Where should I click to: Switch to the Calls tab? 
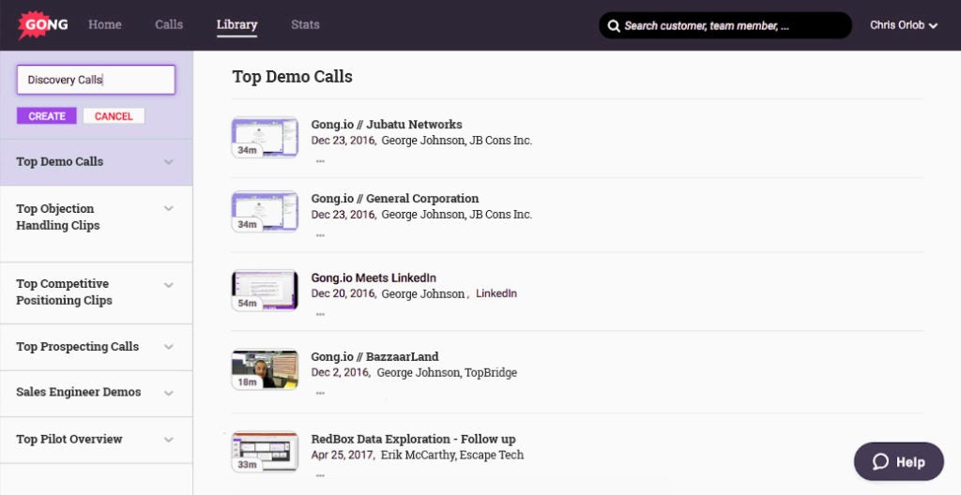(x=169, y=24)
